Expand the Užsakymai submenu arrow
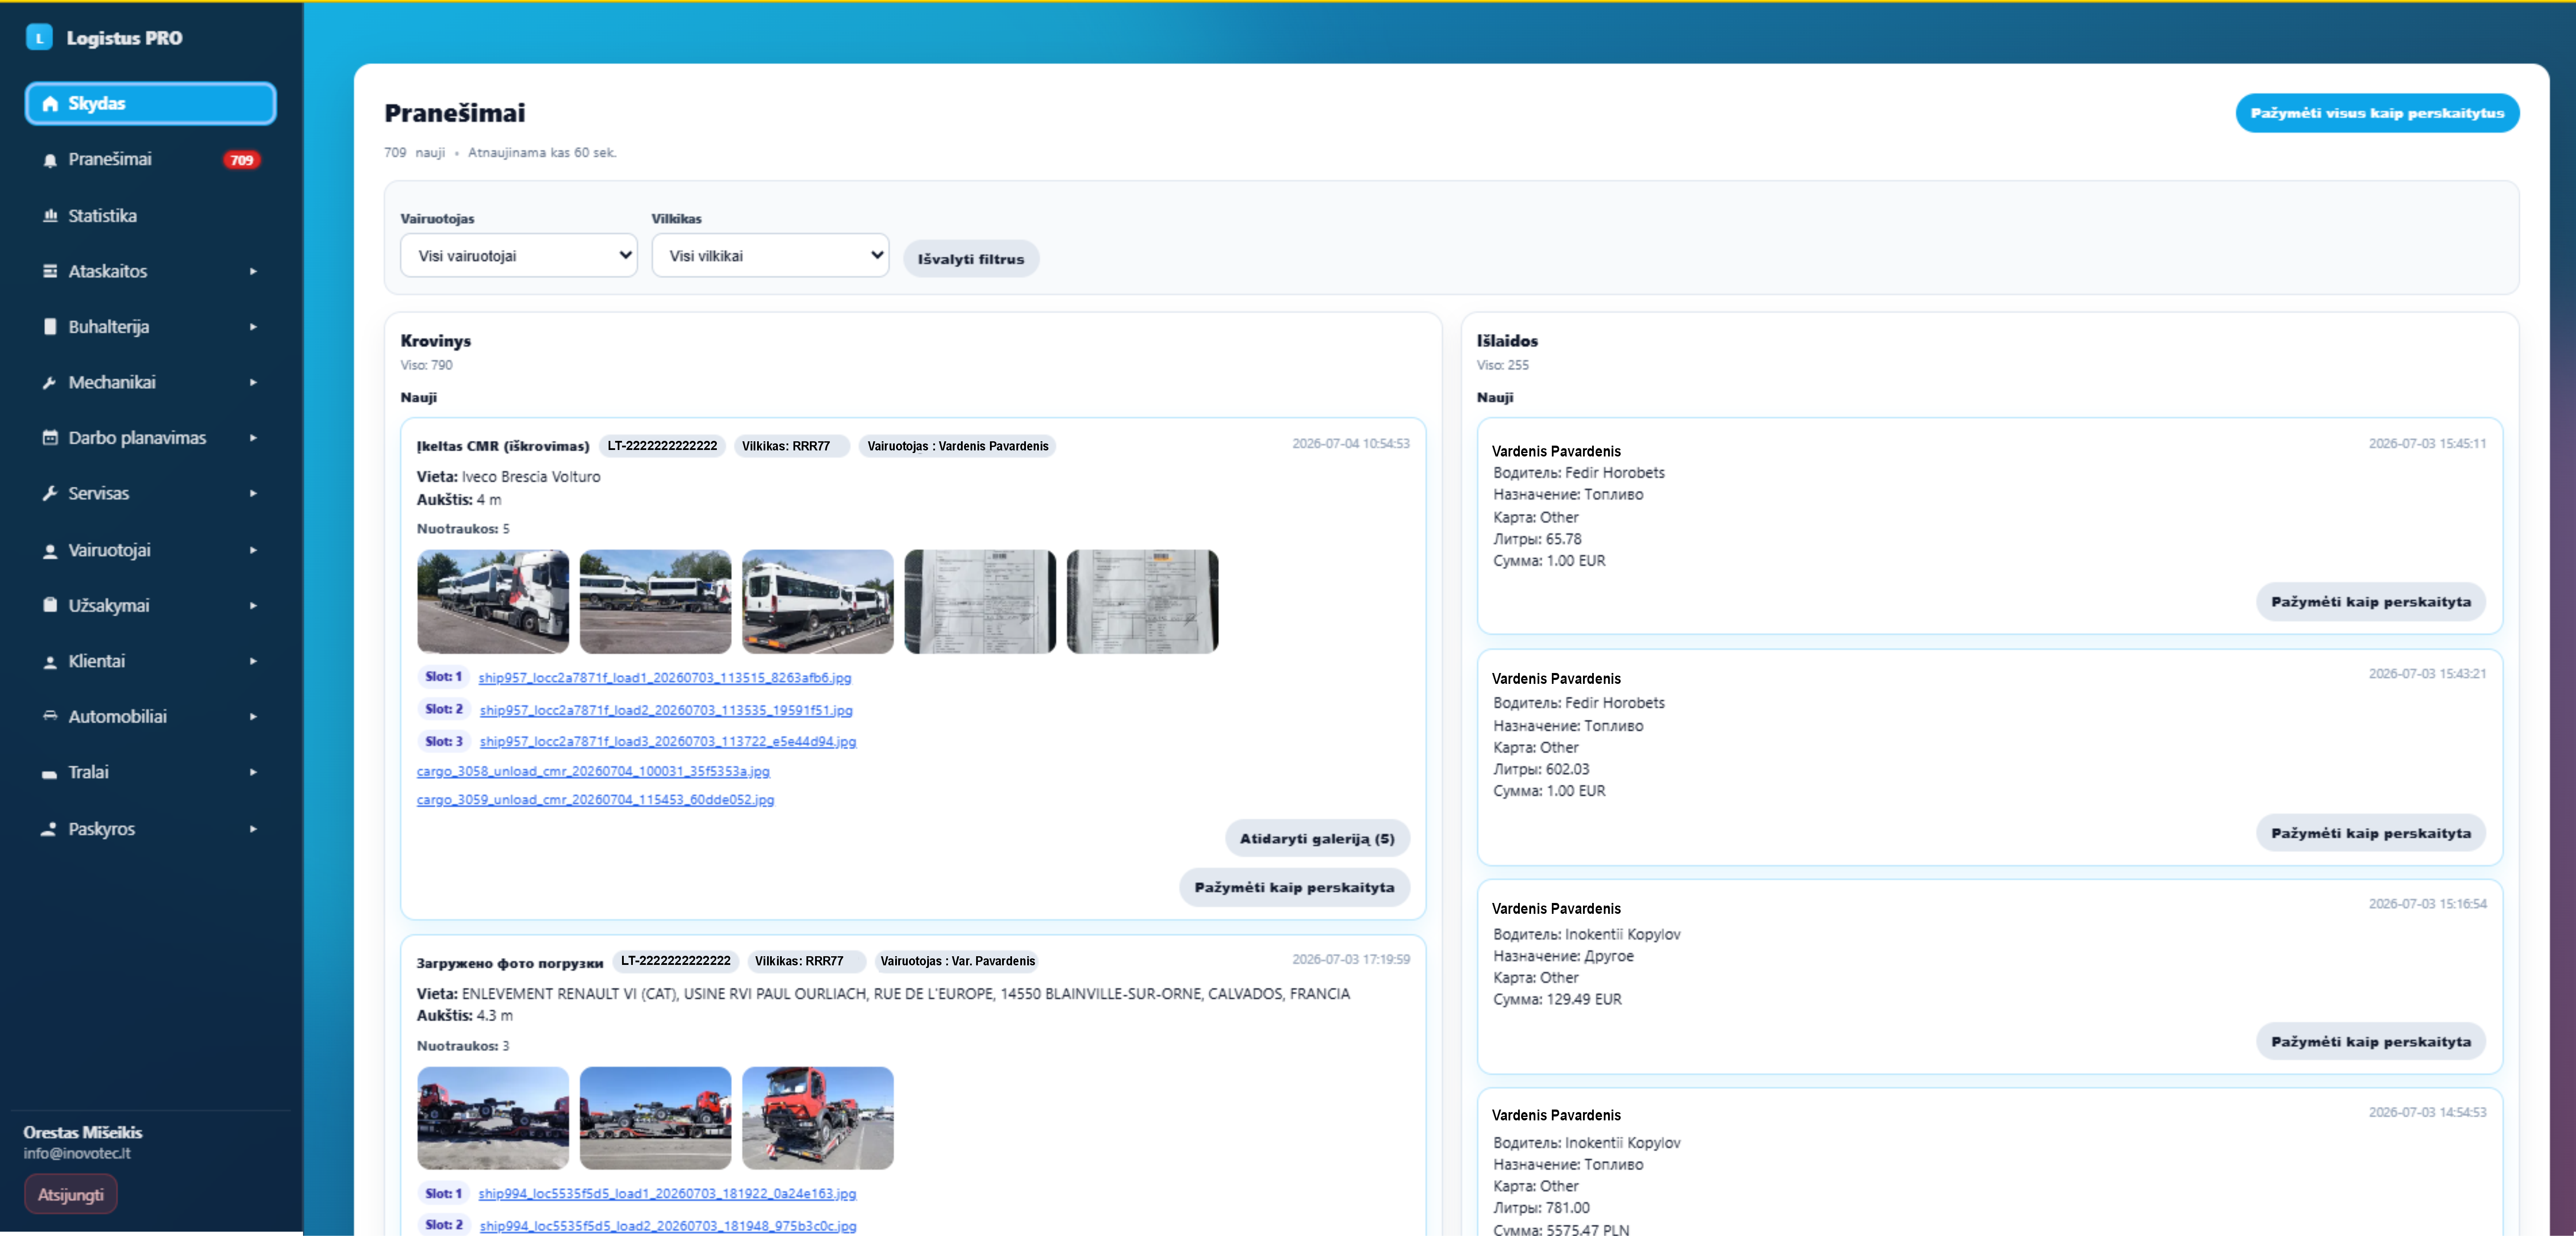Image resolution: width=2576 pixels, height=1236 pixels. 253,605
